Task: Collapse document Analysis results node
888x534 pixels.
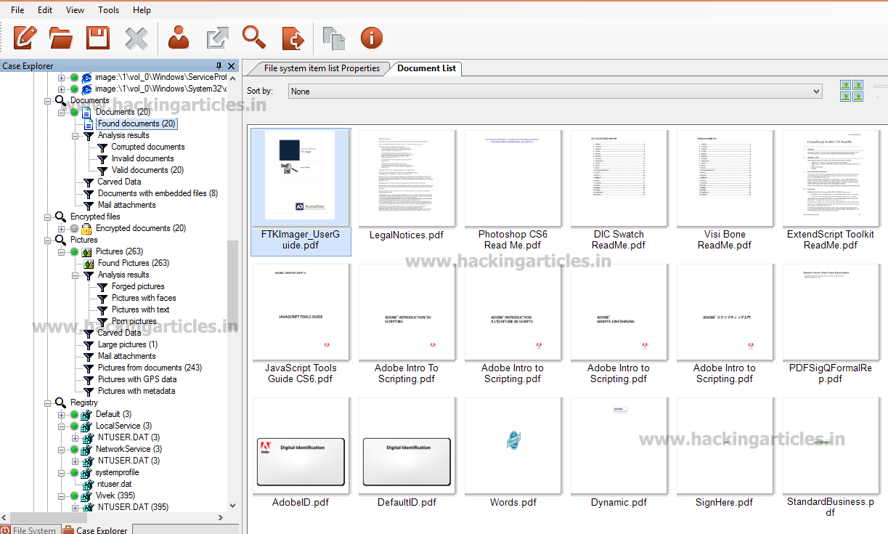Action: 75,136
